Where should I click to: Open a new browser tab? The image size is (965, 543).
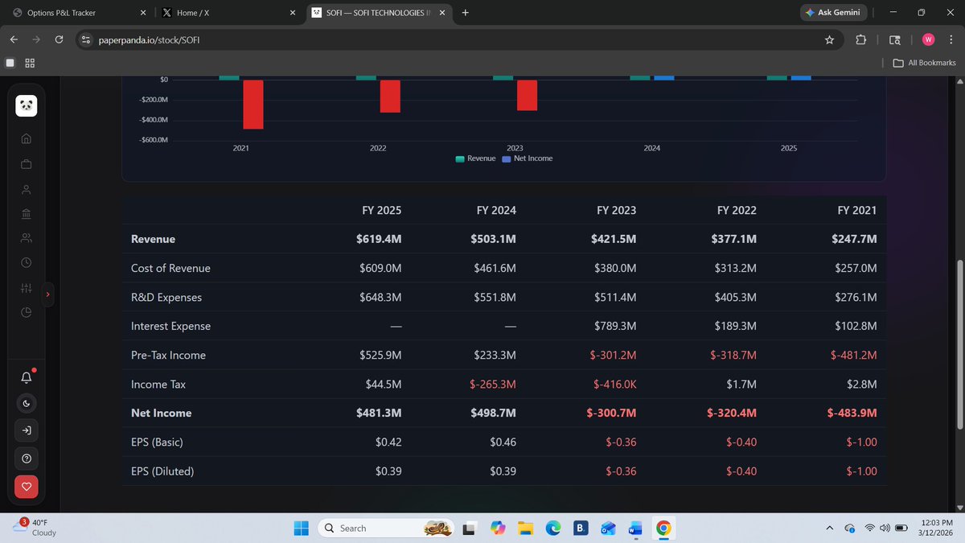[466, 13]
